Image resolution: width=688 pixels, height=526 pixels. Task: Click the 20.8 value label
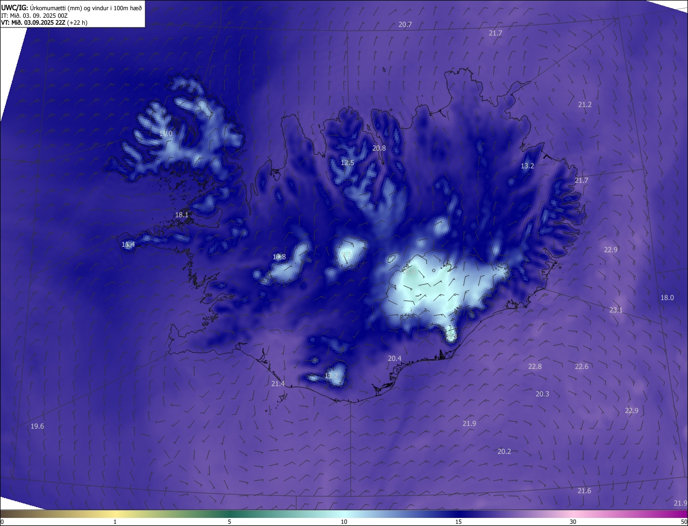tap(379, 148)
